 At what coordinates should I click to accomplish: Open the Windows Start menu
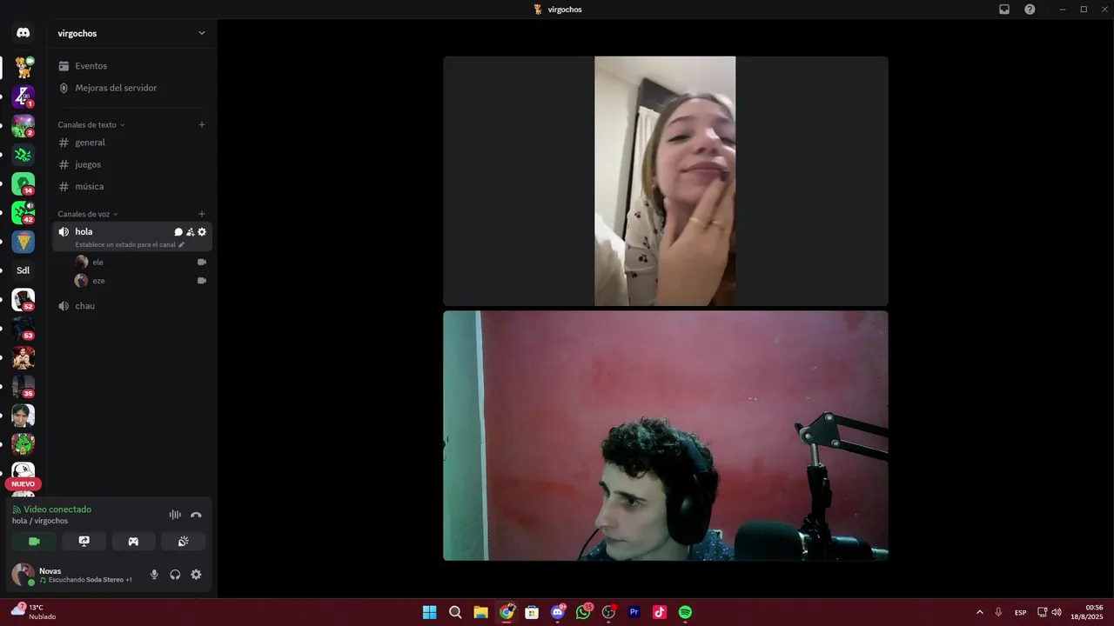[x=430, y=612]
